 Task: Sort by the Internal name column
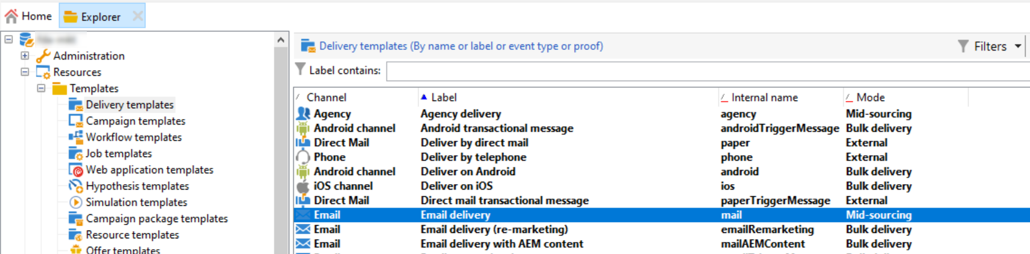(x=765, y=98)
